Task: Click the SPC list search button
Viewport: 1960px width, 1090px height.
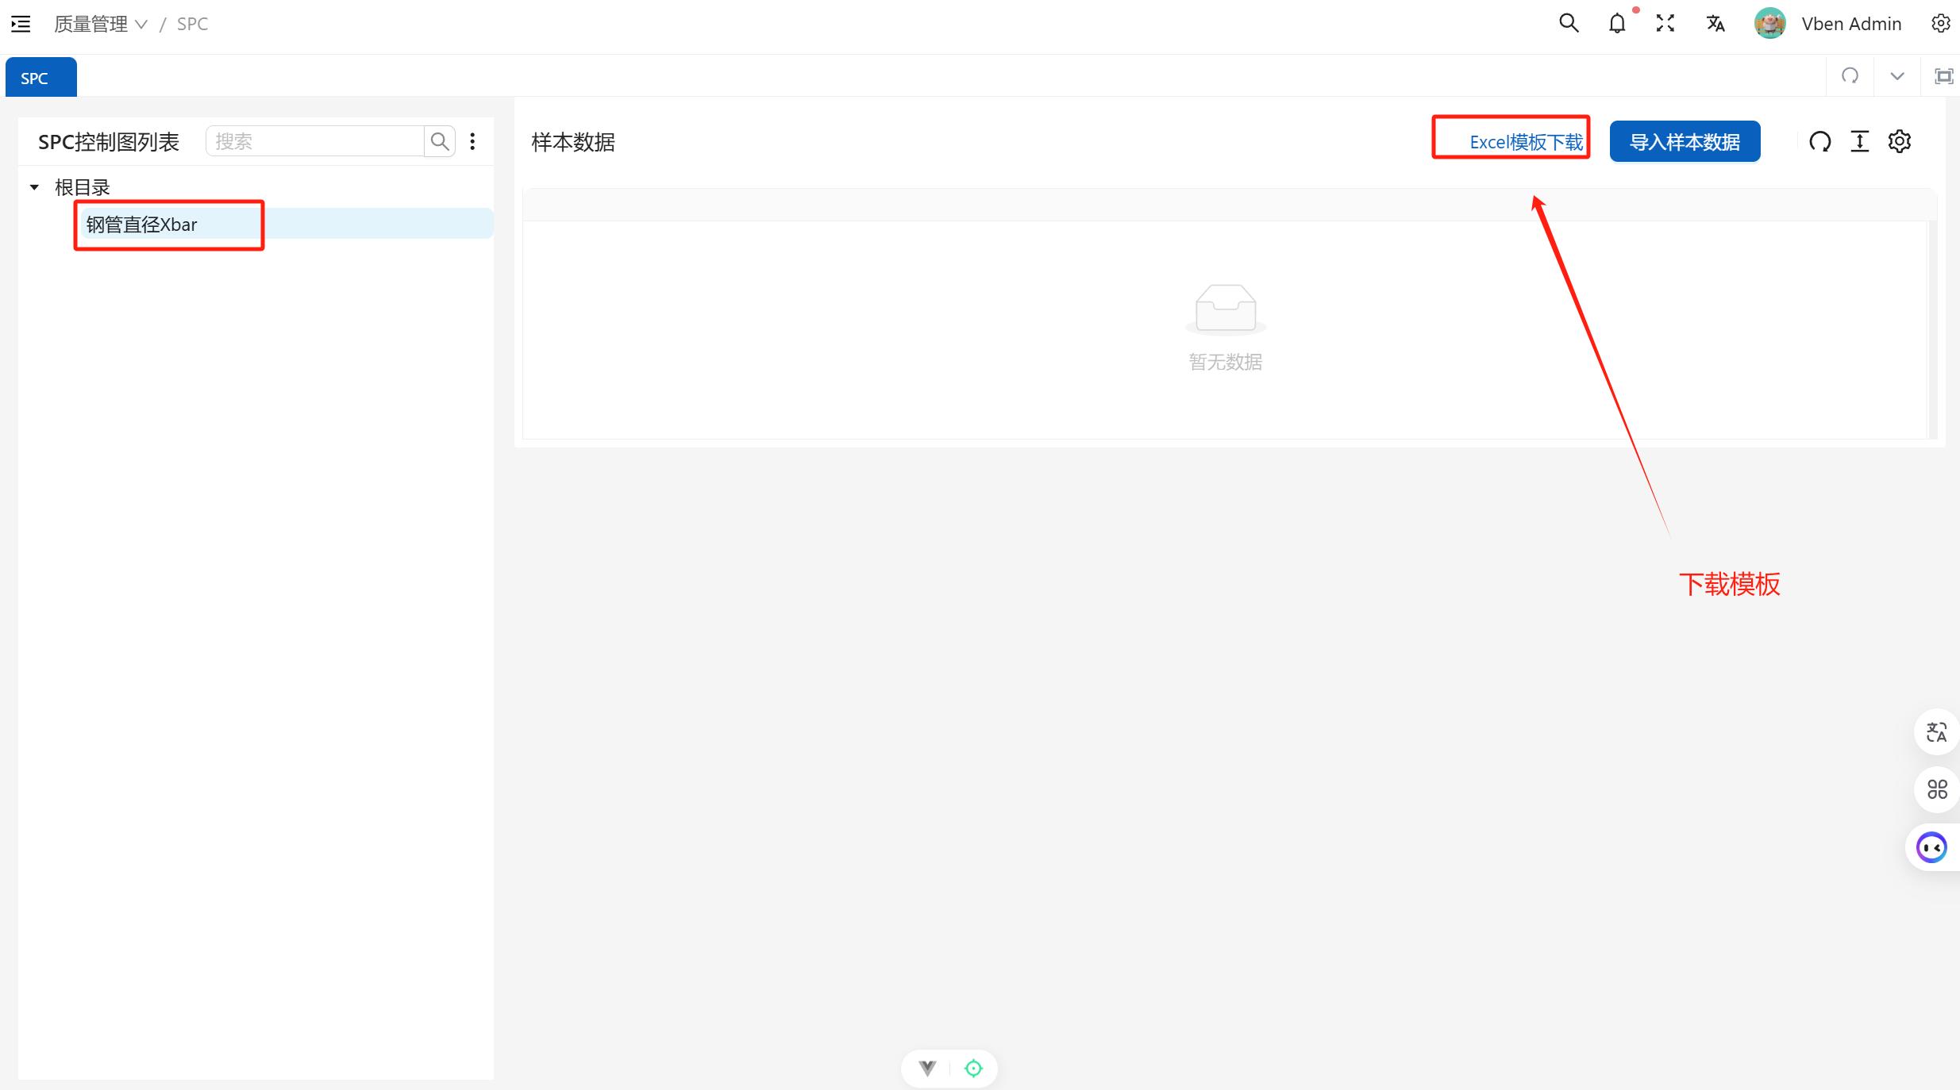Action: pyautogui.click(x=440, y=141)
